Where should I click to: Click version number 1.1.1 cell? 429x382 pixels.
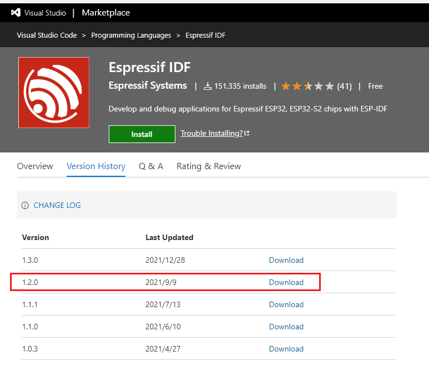tap(30, 304)
